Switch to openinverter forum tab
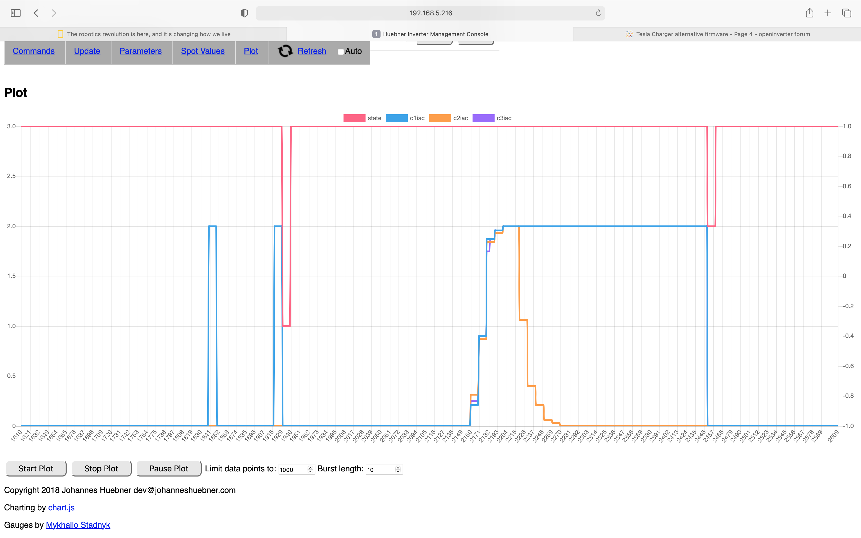The width and height of the screenshot is (861, 538). pos(717,34)
